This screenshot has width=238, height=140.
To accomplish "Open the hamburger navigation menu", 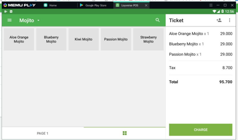I will click(x=10, y=20).
